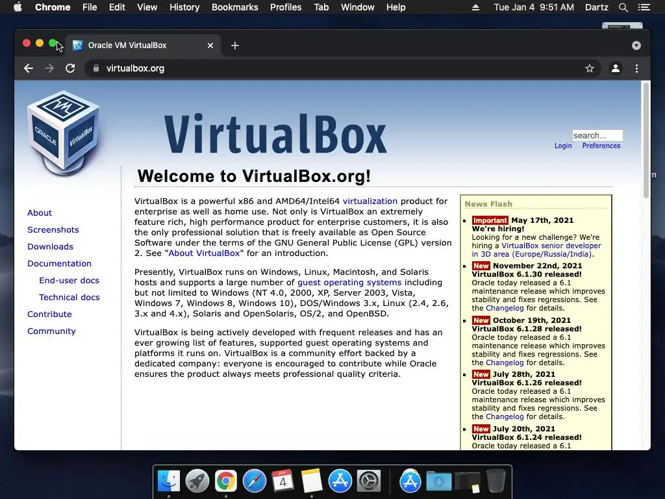Image resolution: width=665 pixels, height=499 pixels.
Task: Open the Changelog link for 6.1.26
Action: [505, 416]
